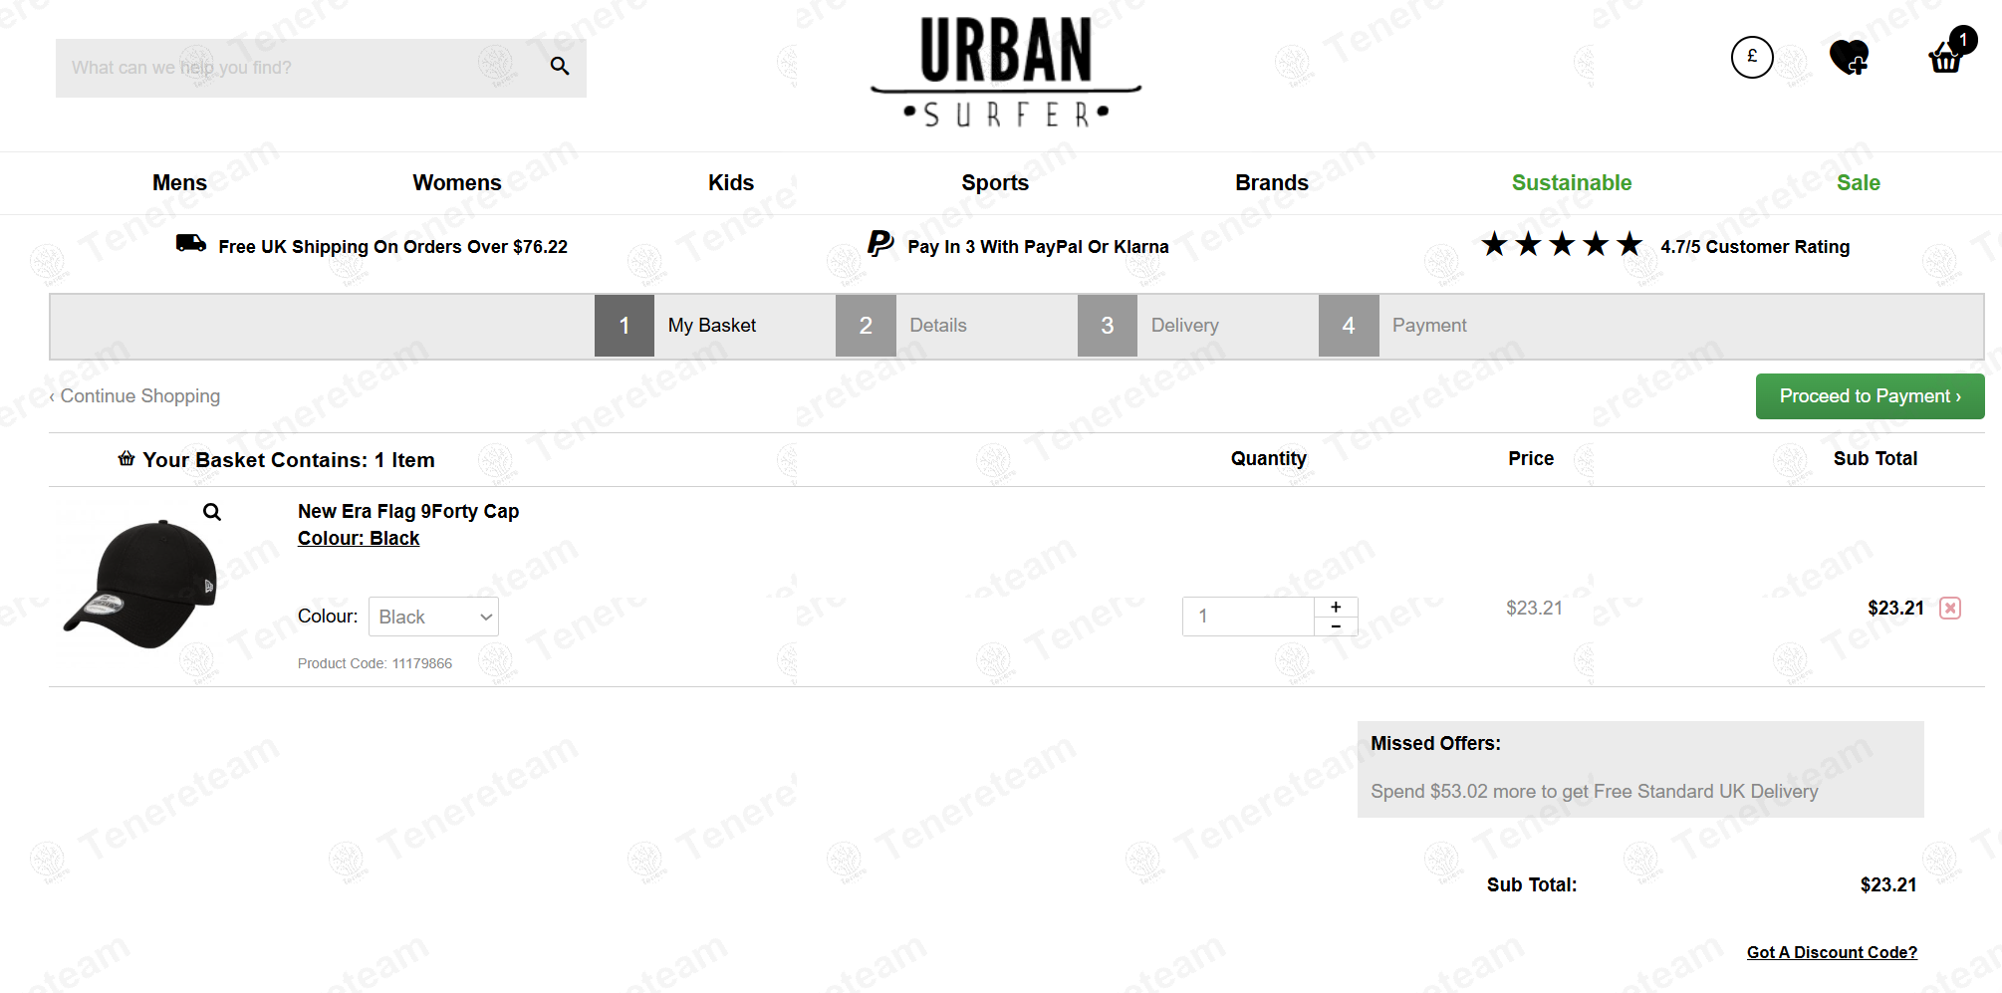The height and width of the screenshot is (993, 2002).
Task: Open the wishlist heart icon
Action: tap(1850, 57)
